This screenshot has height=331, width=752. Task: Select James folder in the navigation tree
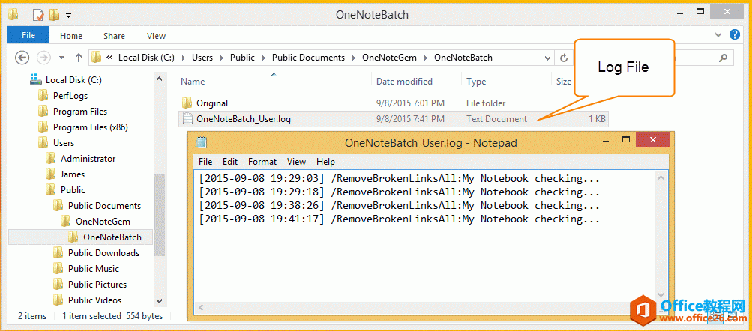tap(73, 174)
